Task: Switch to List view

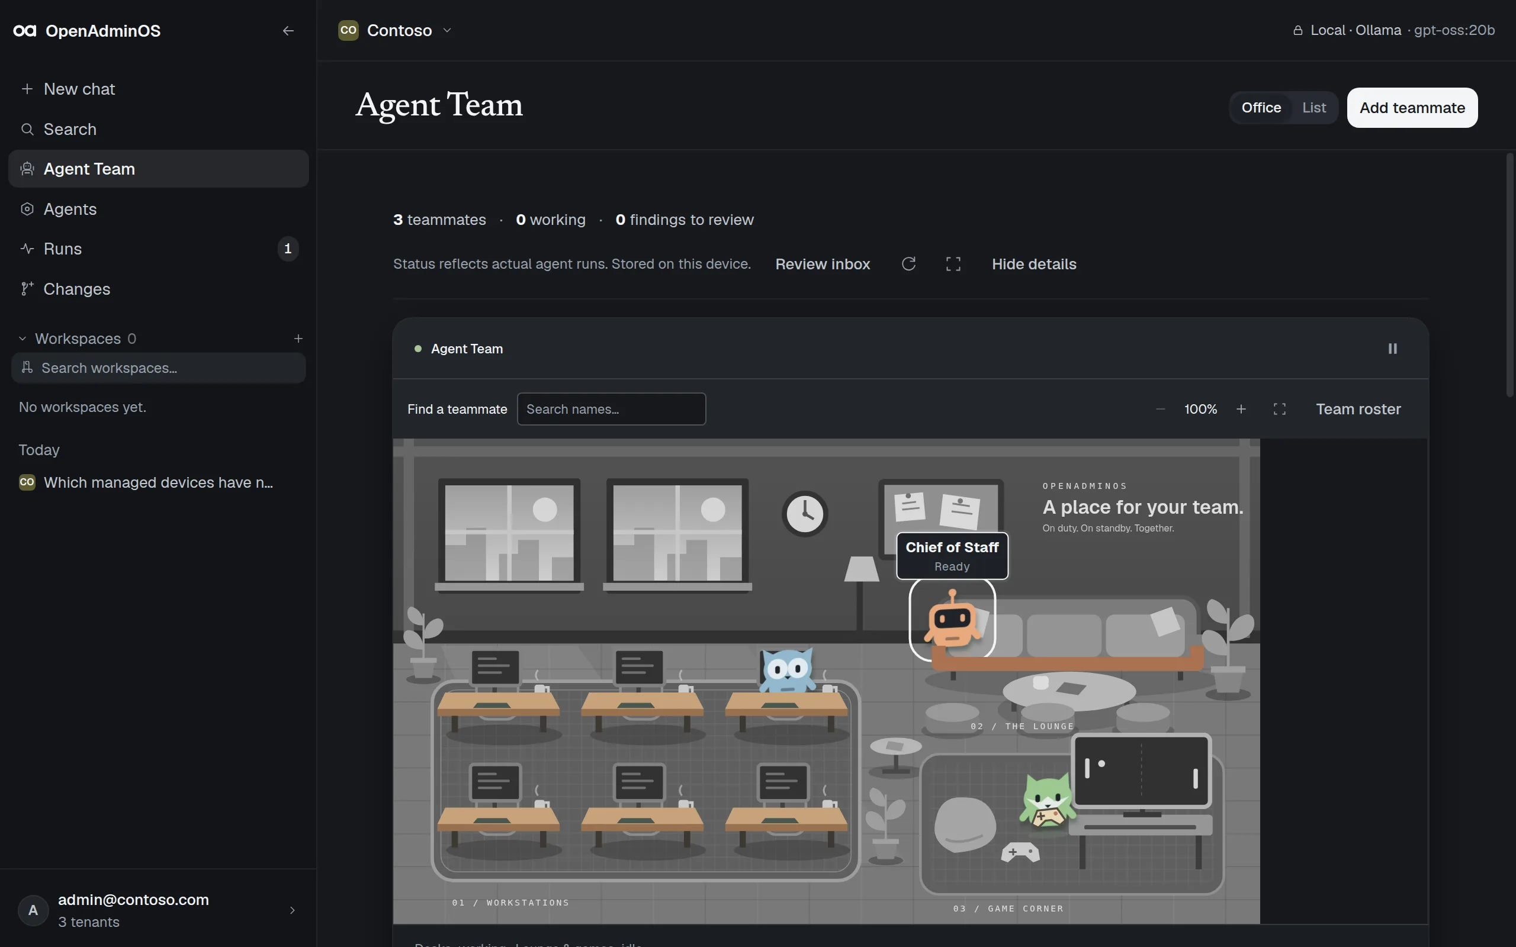Action: pyautogui.click(x=1313, y=108)
